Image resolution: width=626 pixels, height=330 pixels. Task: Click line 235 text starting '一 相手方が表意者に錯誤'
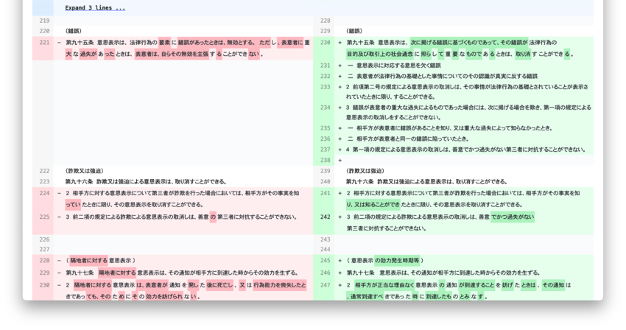coord(450,129)
